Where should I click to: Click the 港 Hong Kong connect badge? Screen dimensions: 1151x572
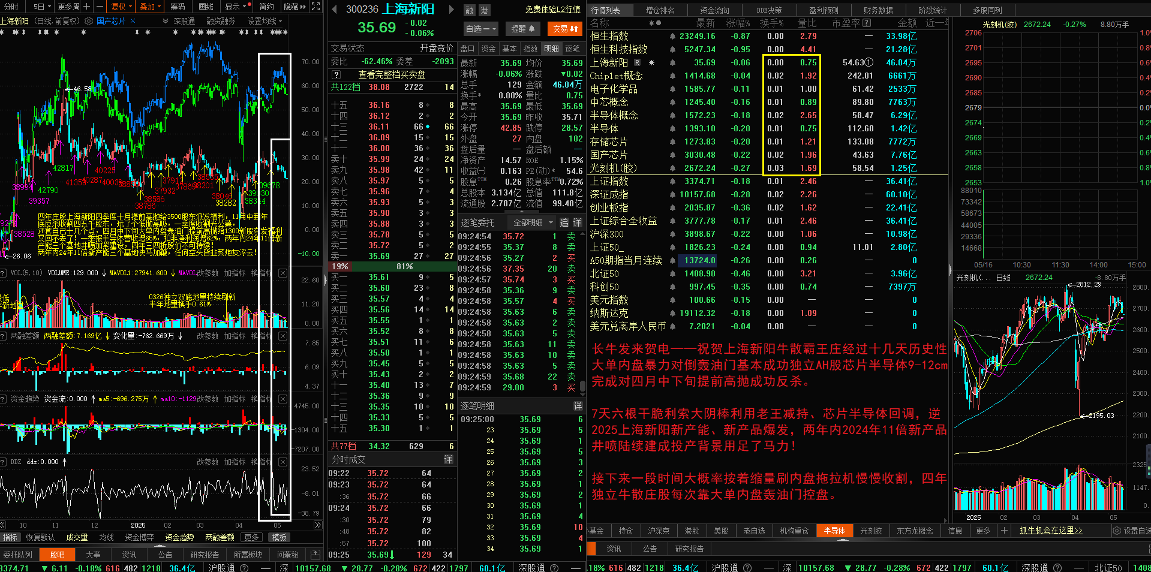point(484,10)
